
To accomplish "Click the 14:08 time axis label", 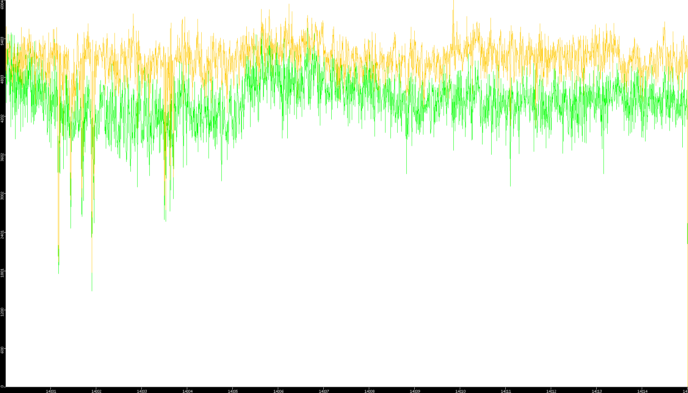I will pos(369,391).
